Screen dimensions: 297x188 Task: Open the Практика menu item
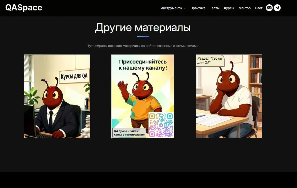[198, 8]
